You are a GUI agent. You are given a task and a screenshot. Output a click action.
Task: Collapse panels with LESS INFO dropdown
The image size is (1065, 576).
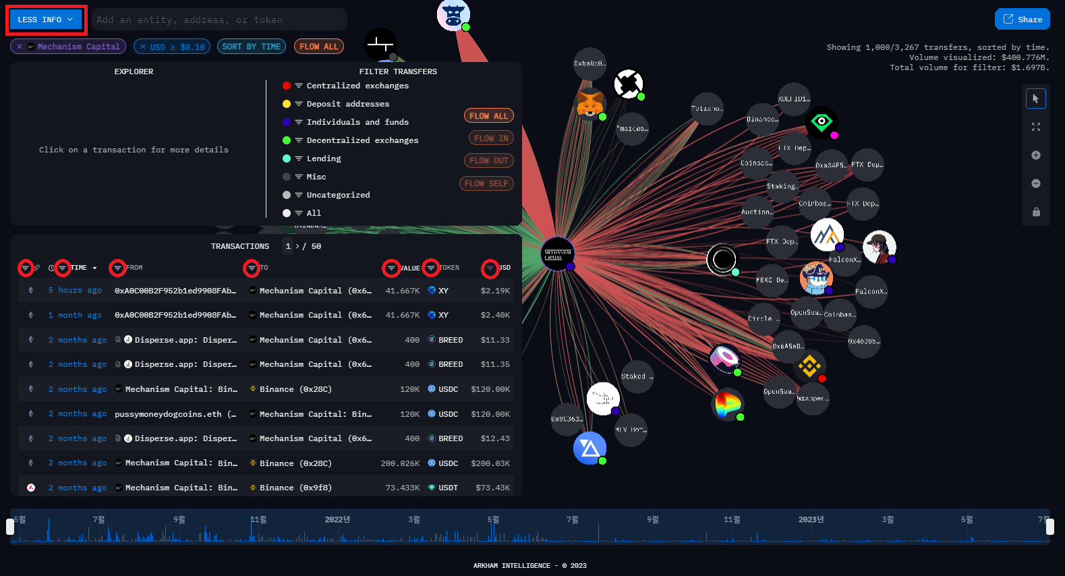pyautogui.click(x=46, y=20)
